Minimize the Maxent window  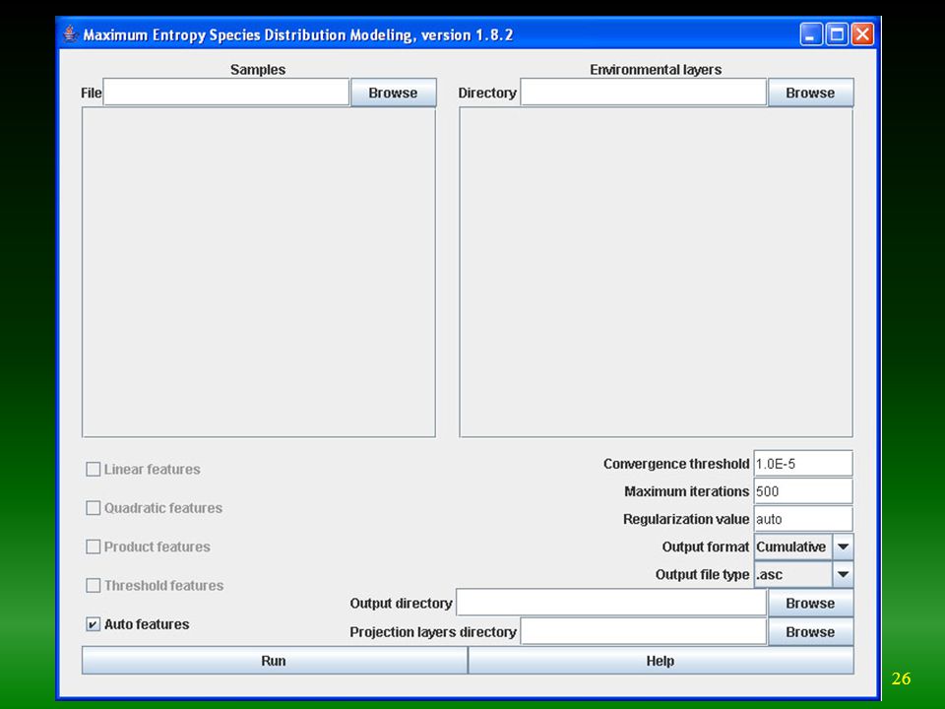[811, 34]
